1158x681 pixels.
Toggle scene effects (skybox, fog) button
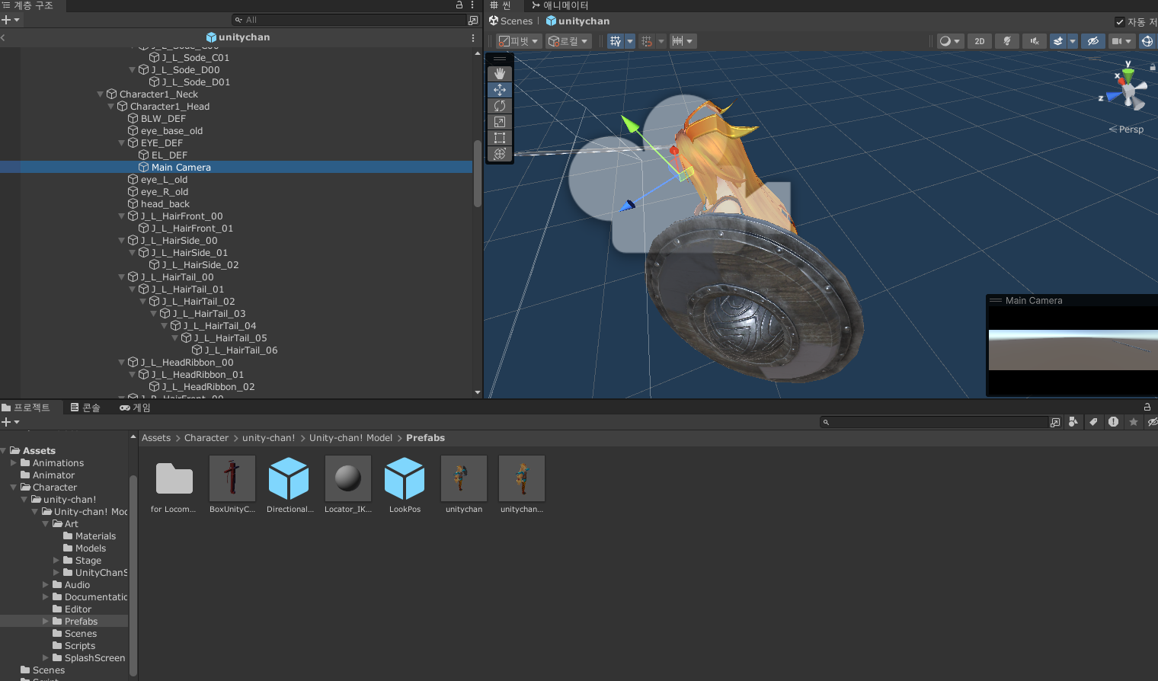pyautogui.click(x=1058, y=41)
